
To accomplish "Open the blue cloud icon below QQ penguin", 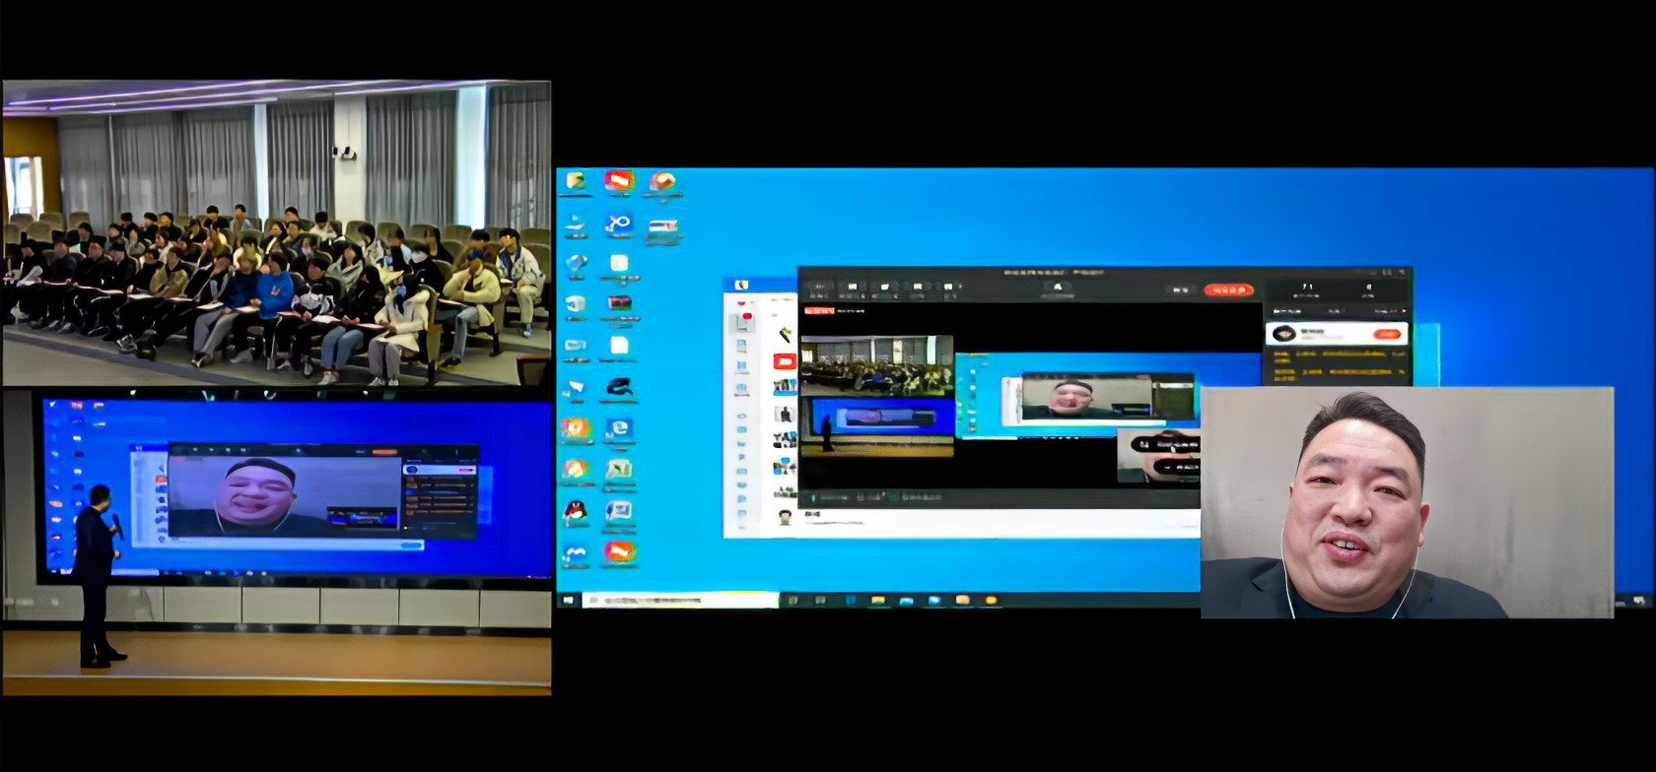I will (x=575, y=552).
